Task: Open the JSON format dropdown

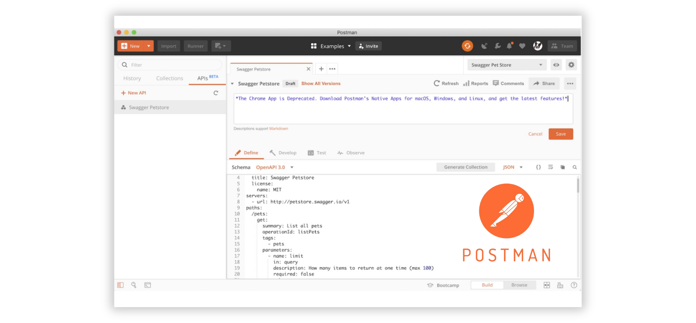Action: tap(513, 167)
